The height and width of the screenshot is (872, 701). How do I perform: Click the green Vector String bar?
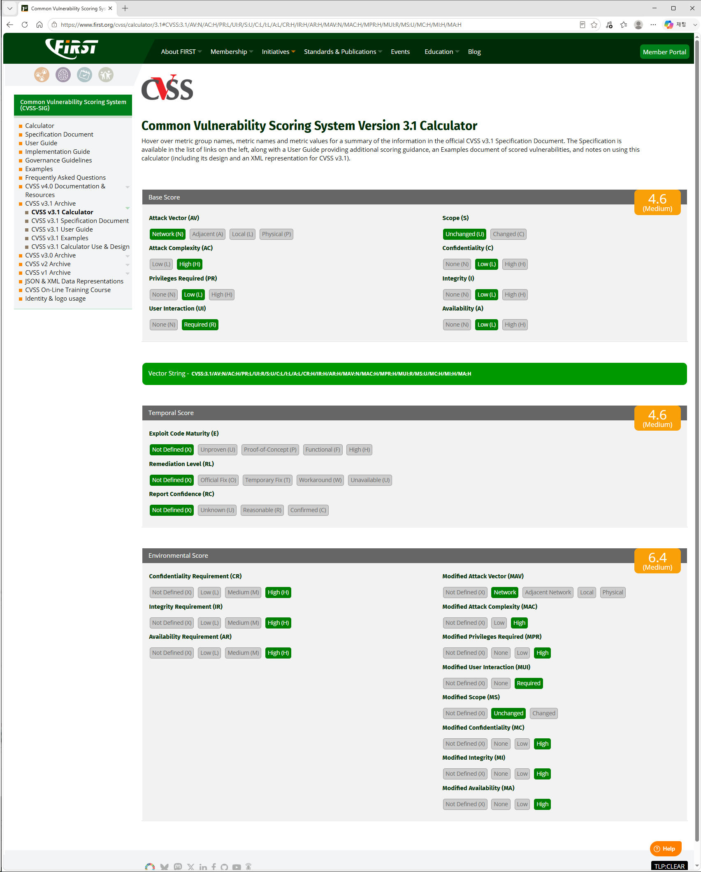[414, 374]
